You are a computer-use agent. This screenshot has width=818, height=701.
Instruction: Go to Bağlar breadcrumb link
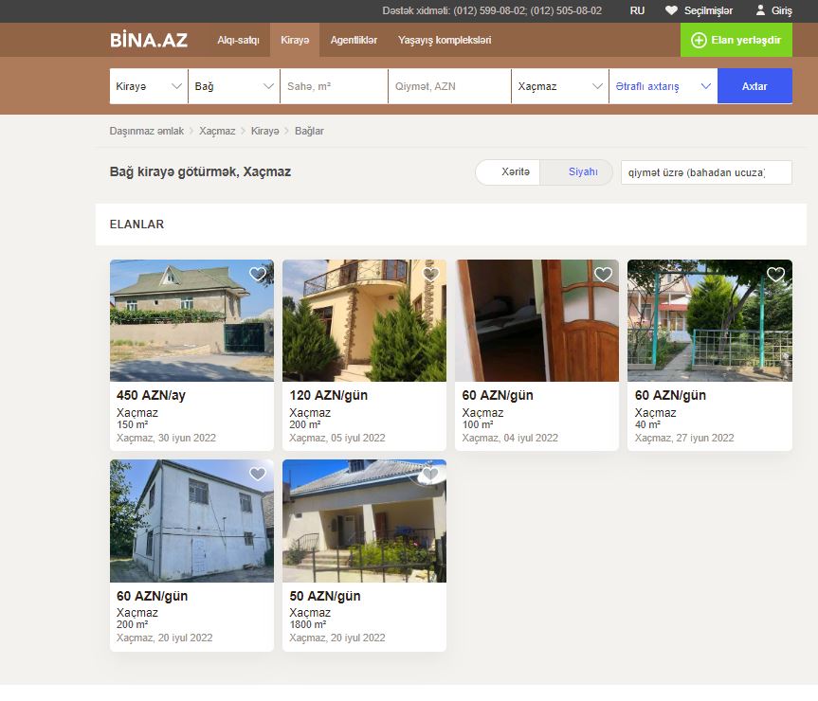309,131
